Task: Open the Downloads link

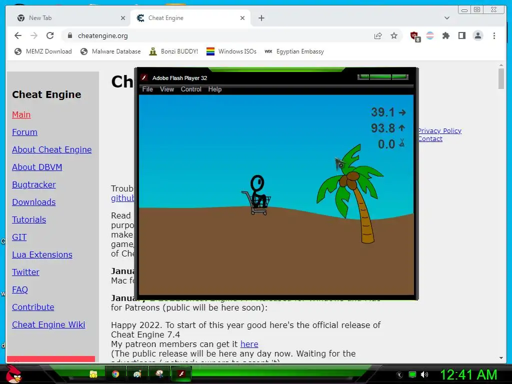Action: [33, 202]
